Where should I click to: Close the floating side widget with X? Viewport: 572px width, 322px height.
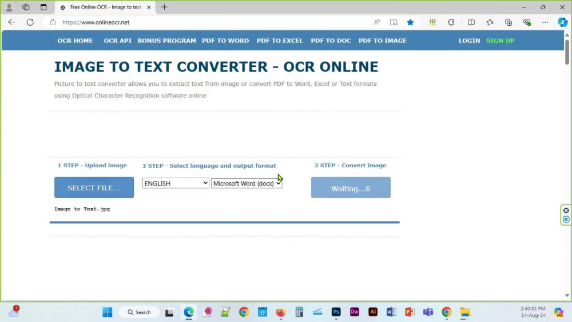click(566, 210)
